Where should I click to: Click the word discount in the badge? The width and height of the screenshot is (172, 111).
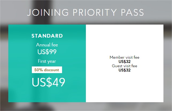pos(51,70)
